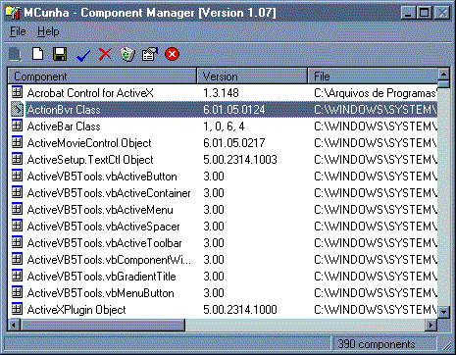Image resolution: width=456 pixels, height=355 pixels.
Task: Select ActiveSetup.TextCtl Object row
Action: click(223, 160)
